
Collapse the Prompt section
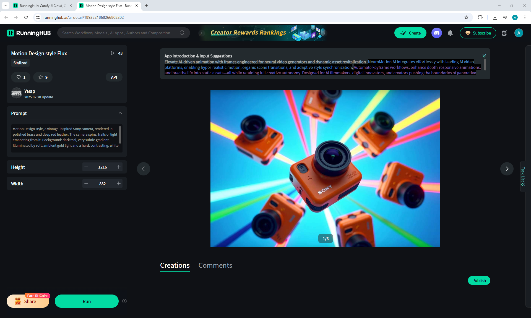(x=120, y=113)
